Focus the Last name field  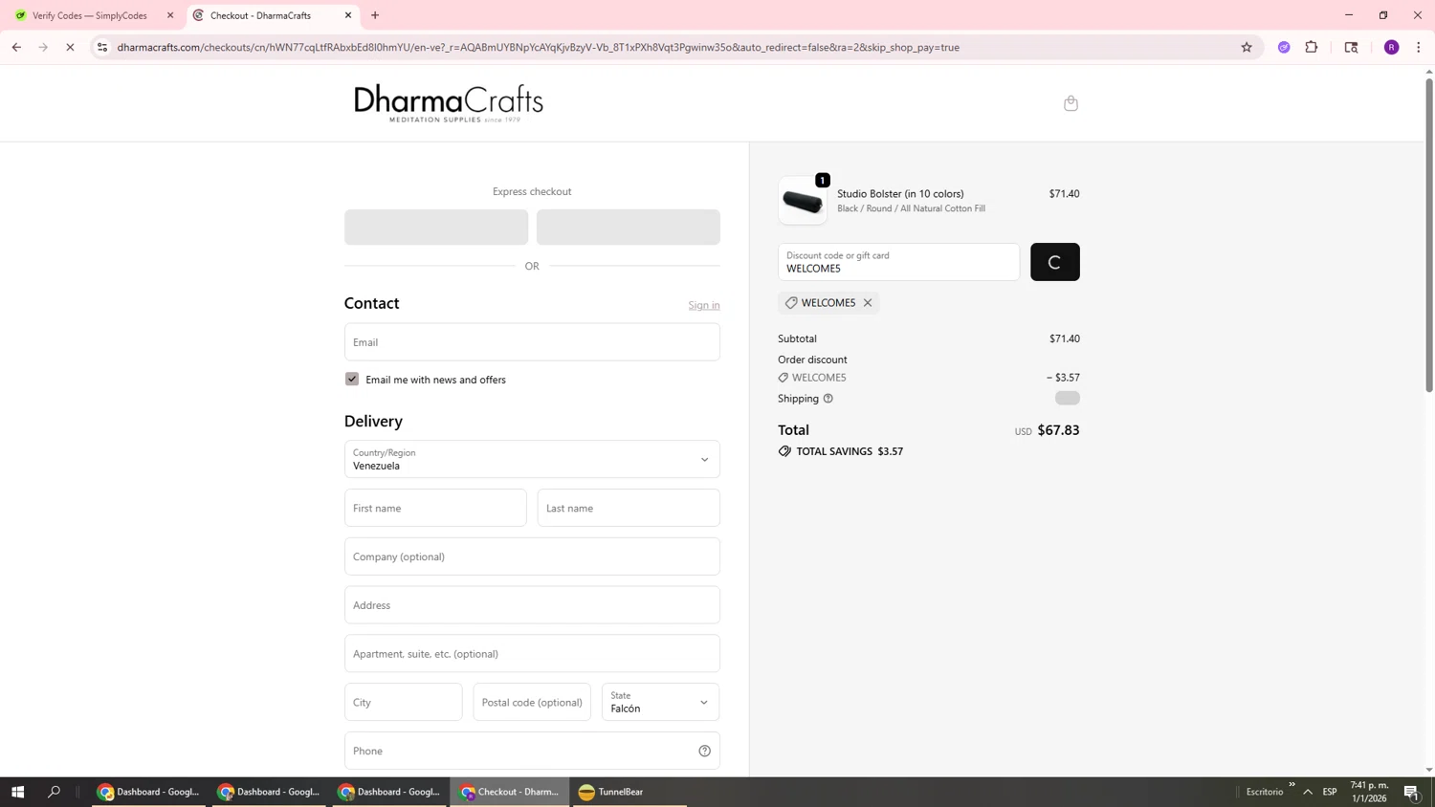(629, 508)
